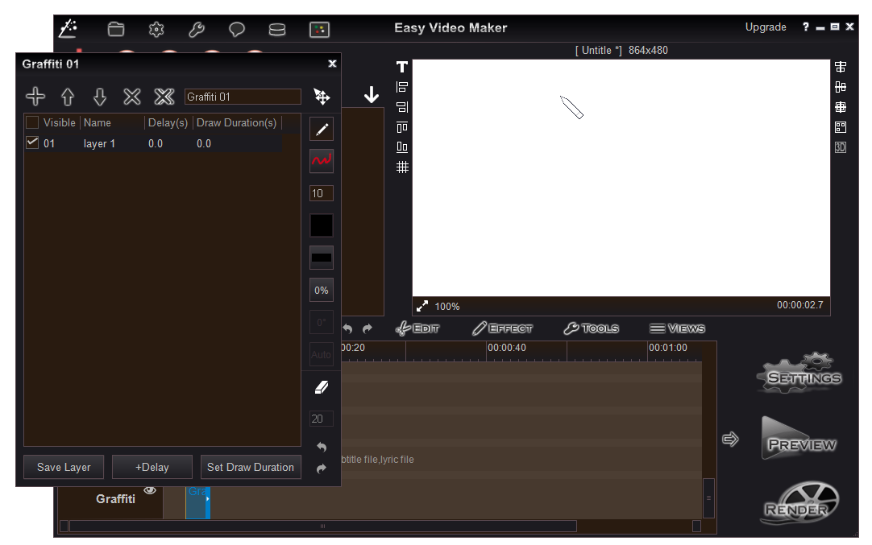Align objects bottom using preview sidebar icon
872x545 pixels.
pos(402,147)
